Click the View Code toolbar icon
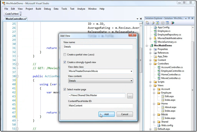This screenshot has width=197, height=132. 163,23
